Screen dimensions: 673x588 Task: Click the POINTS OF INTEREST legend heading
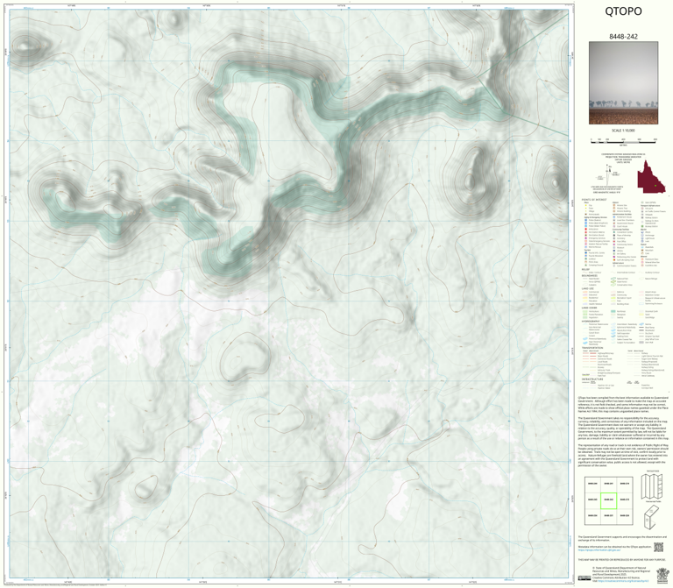[594, 200]
